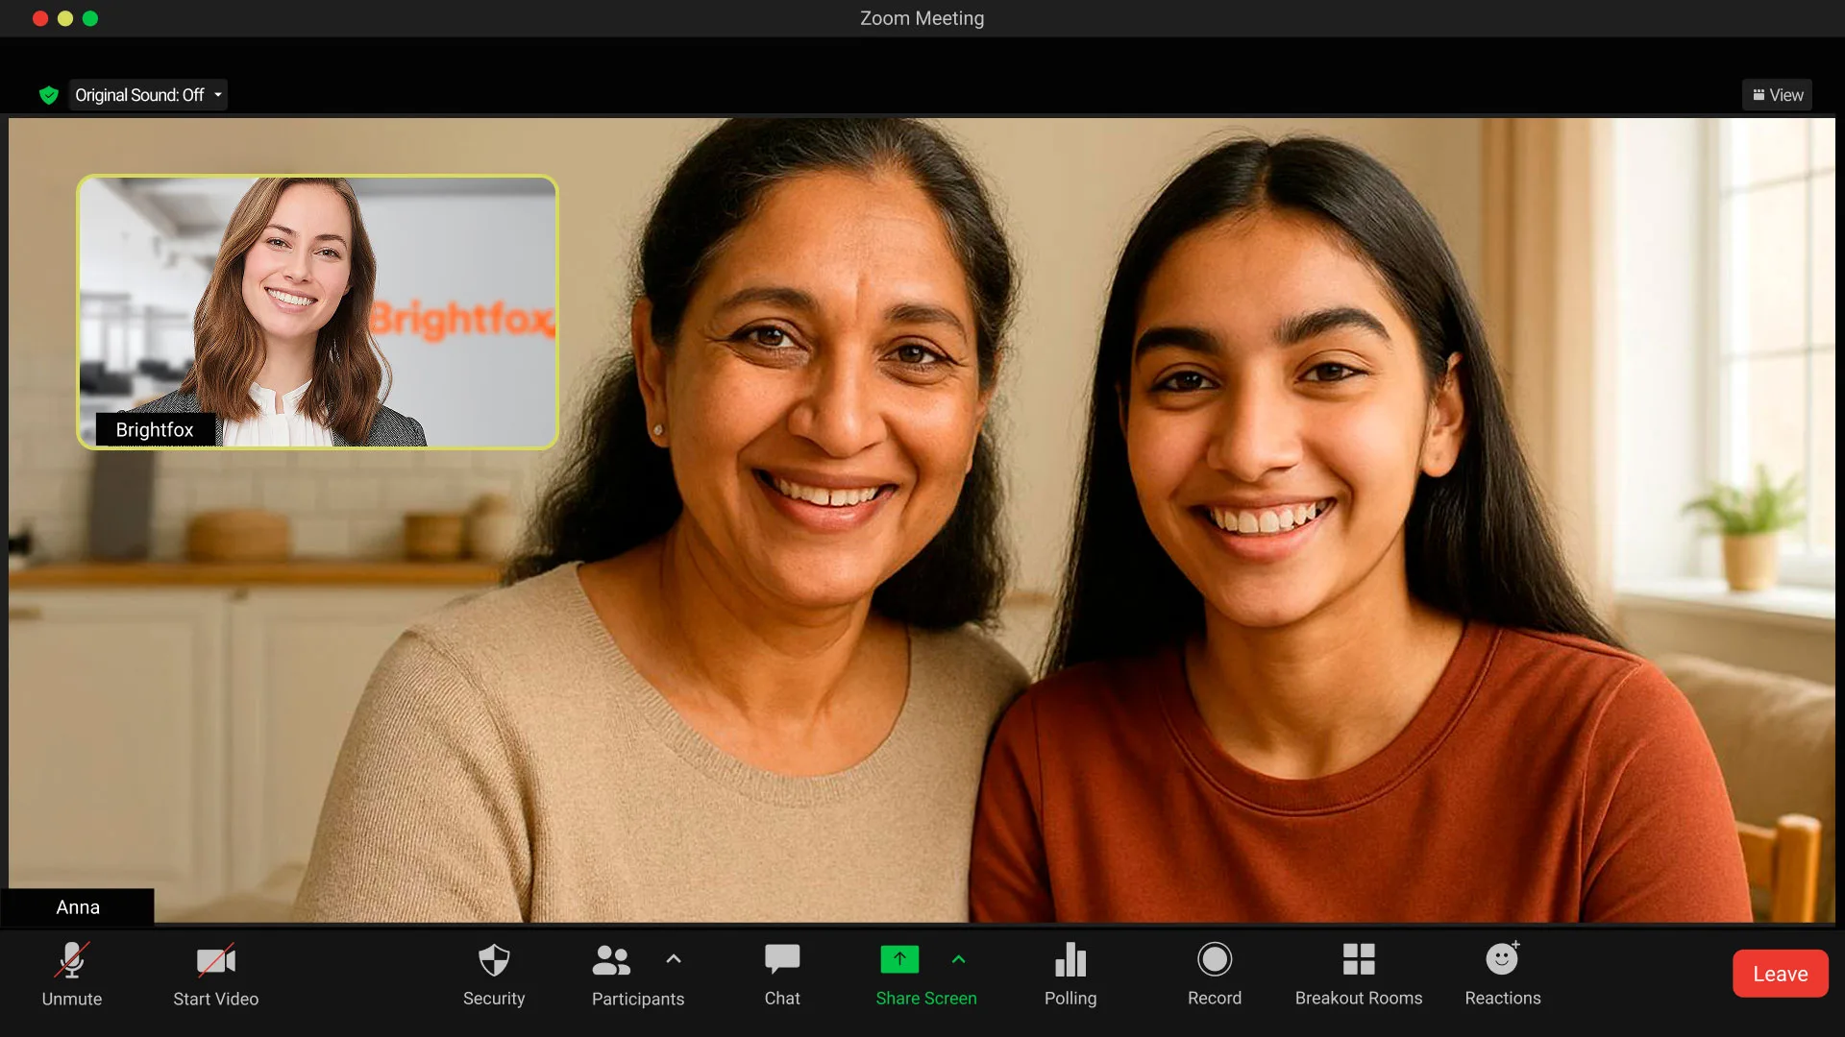Image resolution: width=1845 pixels, height=1037 pixels.
Task: Expand Share Screen options chevron
Action: pyautogui.click(x=958, y=958)
